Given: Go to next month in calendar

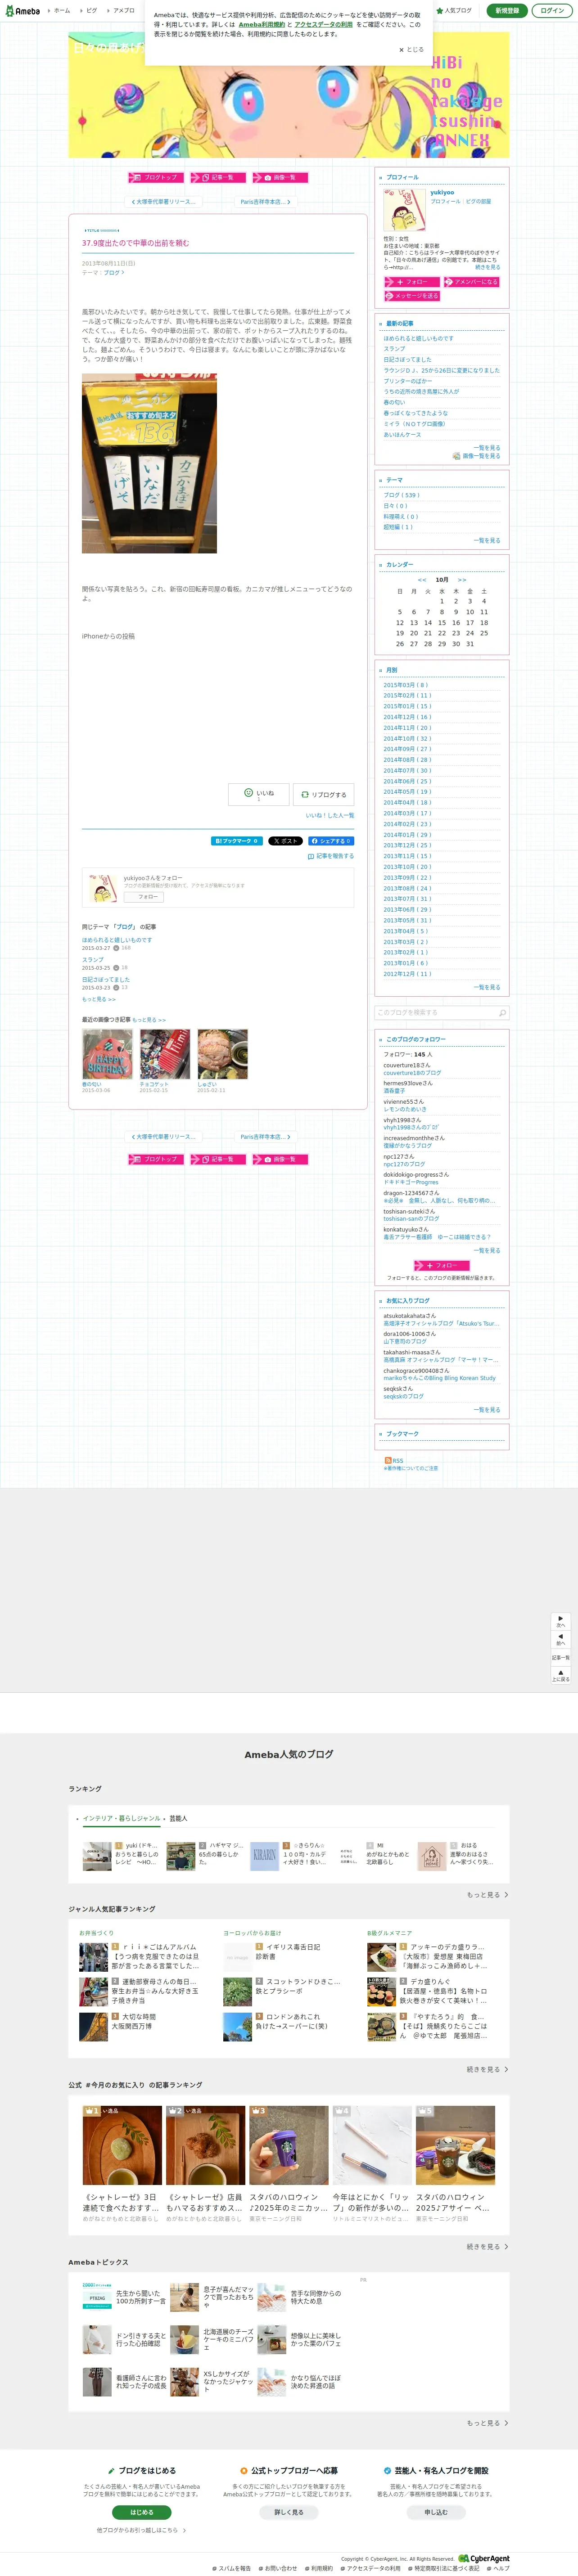Looking at the screenshot, I should [x=462, y=580].
